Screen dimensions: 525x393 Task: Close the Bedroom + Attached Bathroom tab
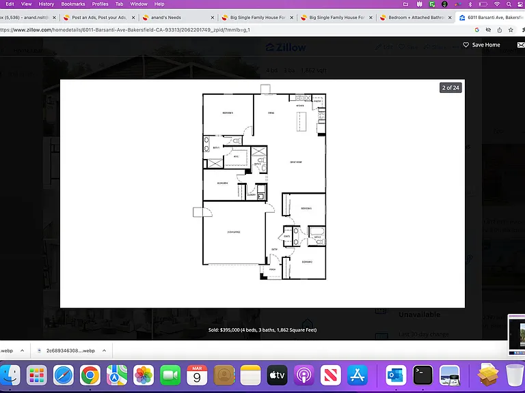[x=450, y=17]
